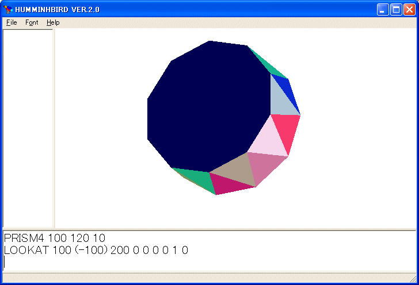
Task: Minimize the HUMMINHBIRD window
Action: pyautogui.click(x=383, y=10)
